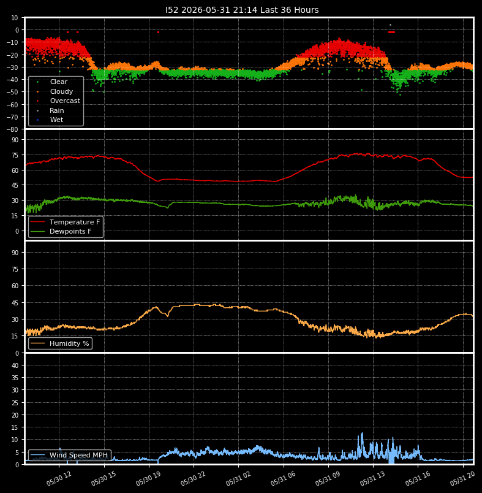The width and height of the screenshot is (482, 493).
Task: Click the 'Temperature F' legend text
Action: point(75,222)
